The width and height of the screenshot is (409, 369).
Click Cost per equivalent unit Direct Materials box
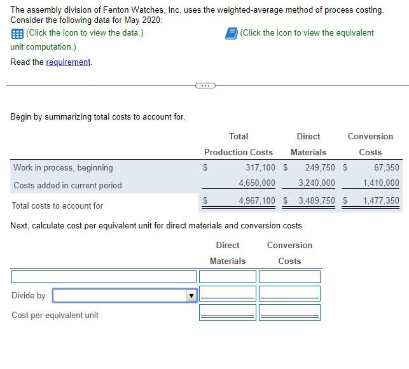pyautogui.click(x=228, y=312)
